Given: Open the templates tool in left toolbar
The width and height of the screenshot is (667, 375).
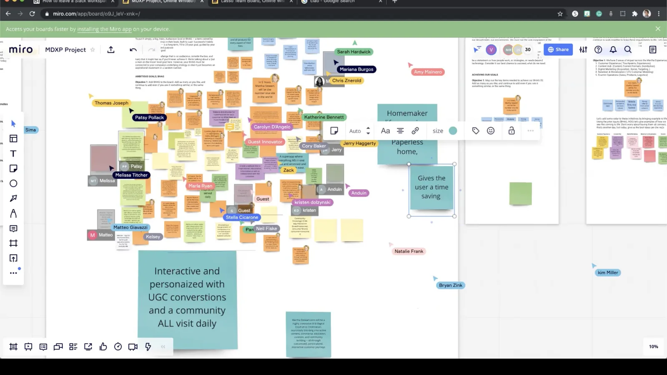Looking at the screenshot, I should click(x=13, y=139).
